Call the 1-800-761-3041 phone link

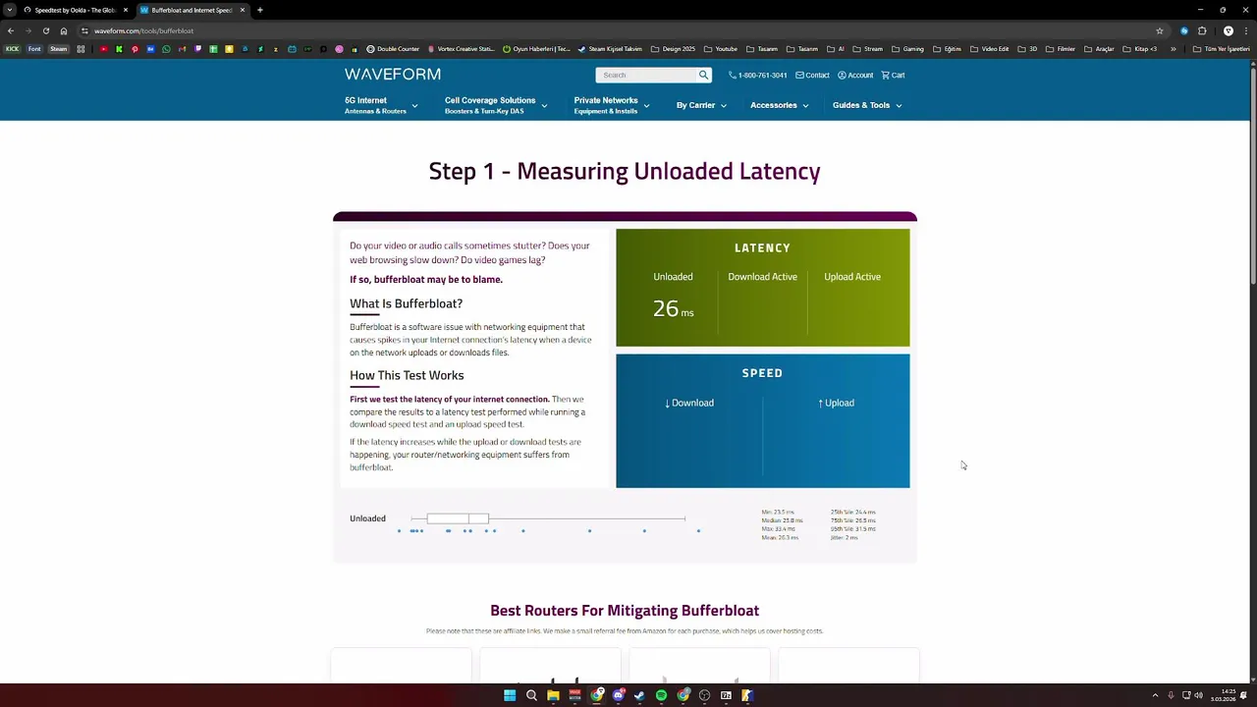758,75
